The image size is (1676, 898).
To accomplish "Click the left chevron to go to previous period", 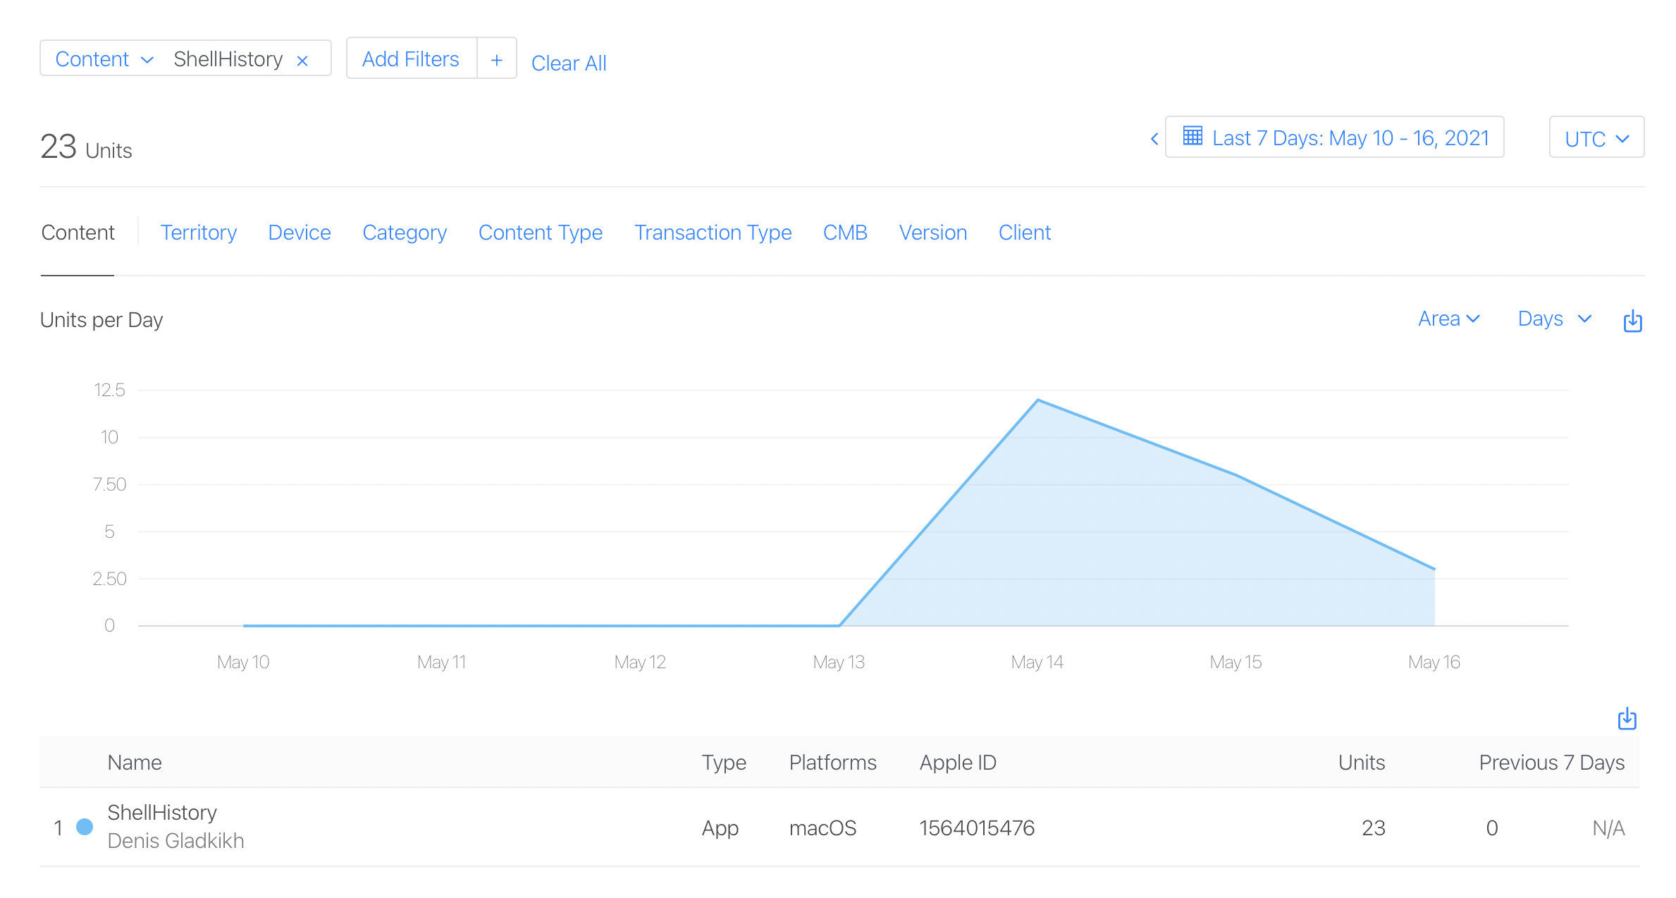I will pyautogui.click(x=1154, y=139).
